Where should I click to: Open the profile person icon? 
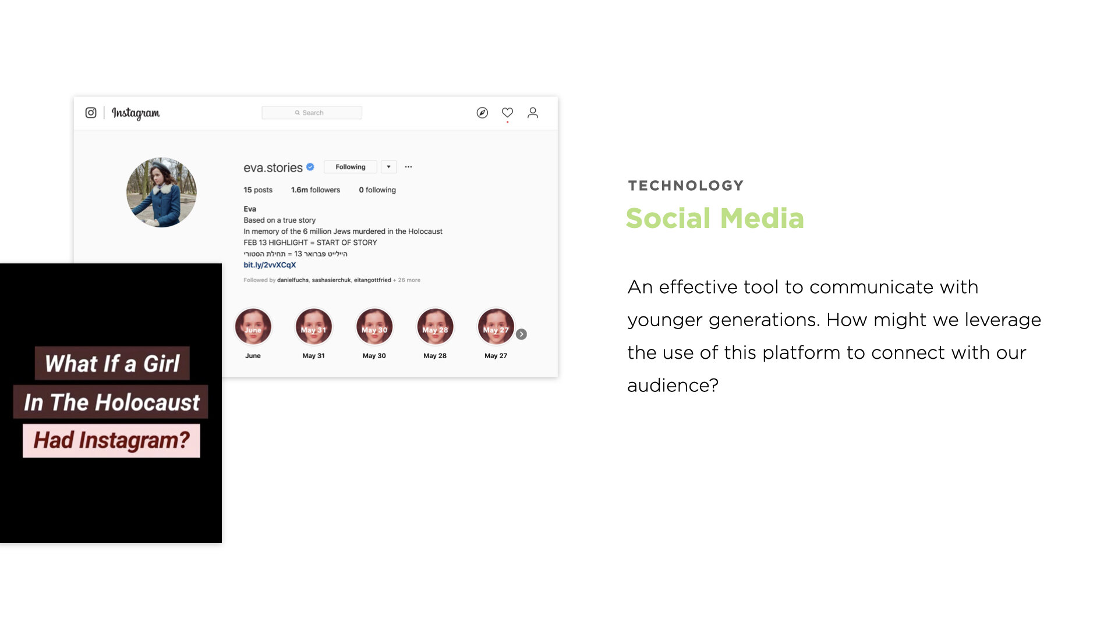(533, 113)
